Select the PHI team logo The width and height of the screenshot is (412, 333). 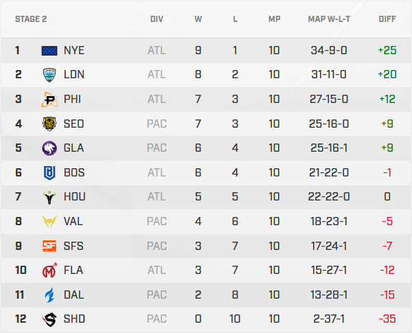click(50, 99)
